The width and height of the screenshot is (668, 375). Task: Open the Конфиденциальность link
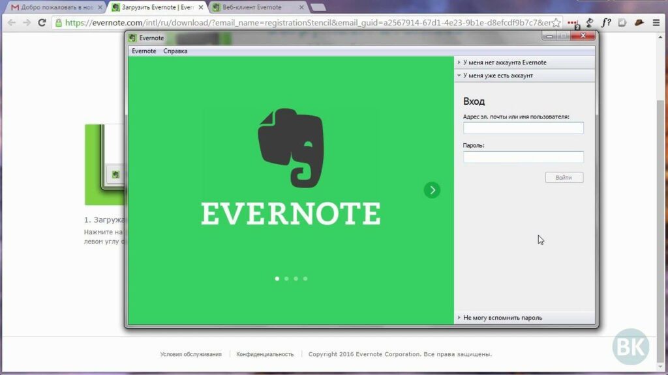click(265, 354)
